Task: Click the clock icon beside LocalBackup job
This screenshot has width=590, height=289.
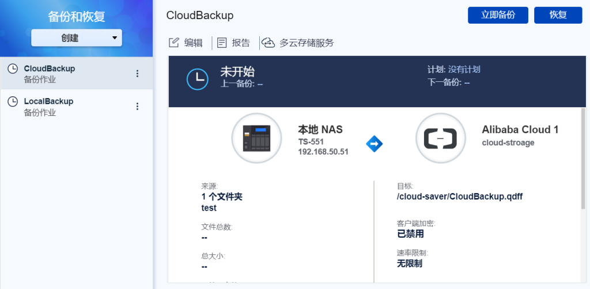Action: point(13,102)
